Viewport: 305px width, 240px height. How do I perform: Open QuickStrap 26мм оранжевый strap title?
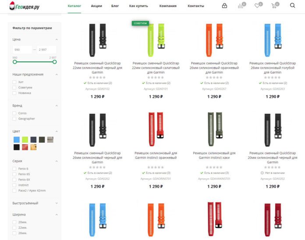point(214,67)
